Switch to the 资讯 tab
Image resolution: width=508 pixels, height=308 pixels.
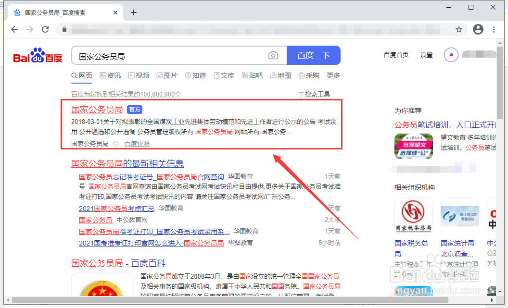(x=110, y=75)
